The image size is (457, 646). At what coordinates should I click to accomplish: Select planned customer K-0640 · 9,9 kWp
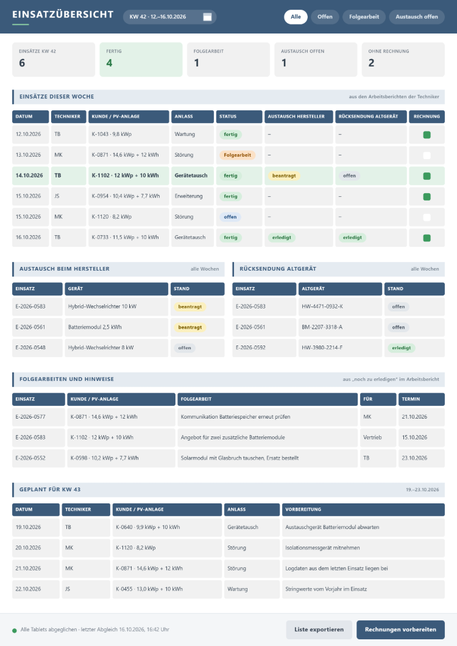tap(168, 527)
